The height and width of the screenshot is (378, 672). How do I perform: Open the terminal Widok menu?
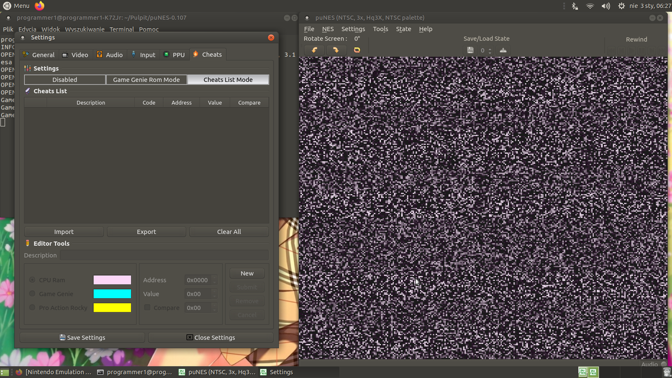click(51, 29)
